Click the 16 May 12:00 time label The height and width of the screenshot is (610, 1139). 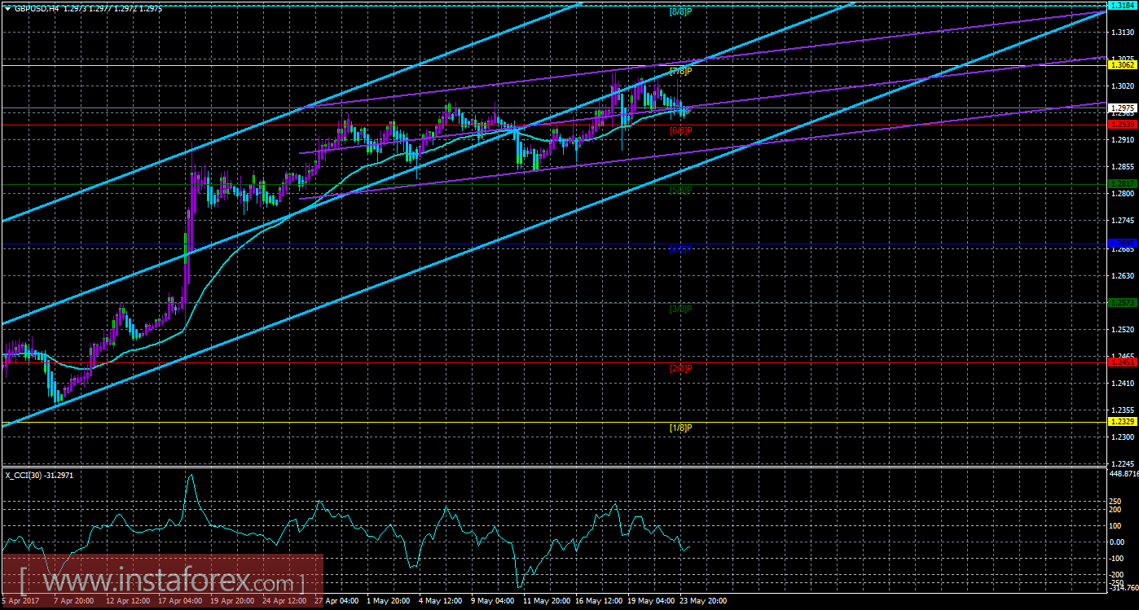(x=599, y=601)
